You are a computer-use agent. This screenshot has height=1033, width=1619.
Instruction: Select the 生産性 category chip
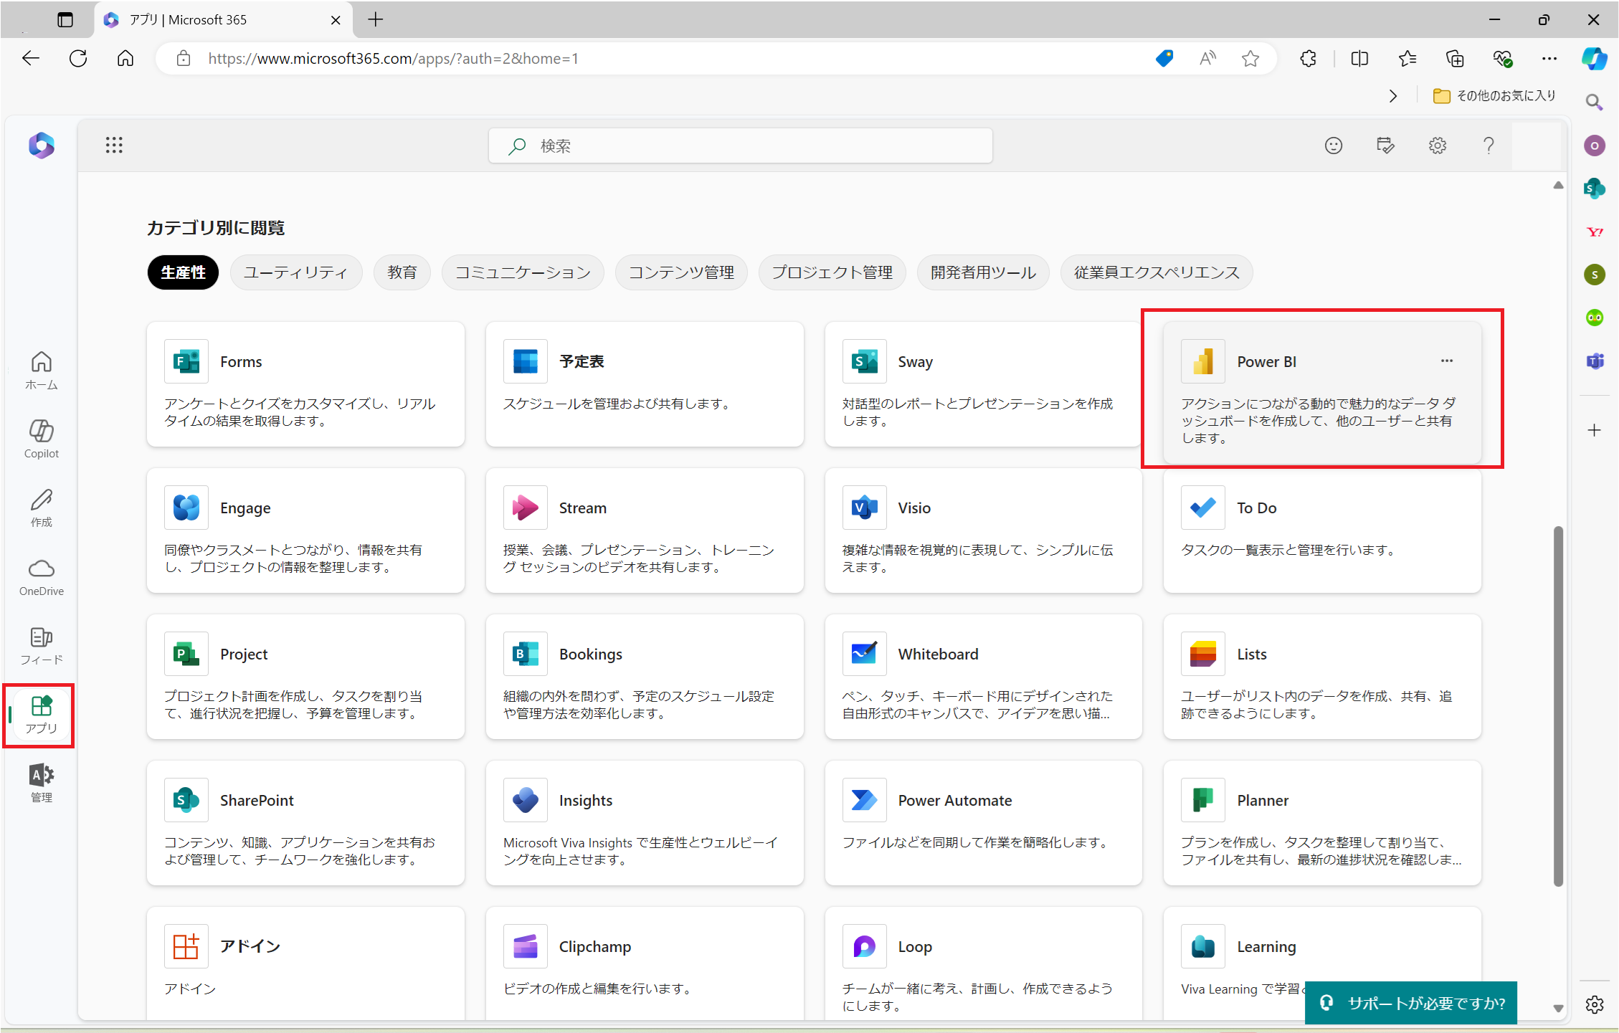(183, 272)
